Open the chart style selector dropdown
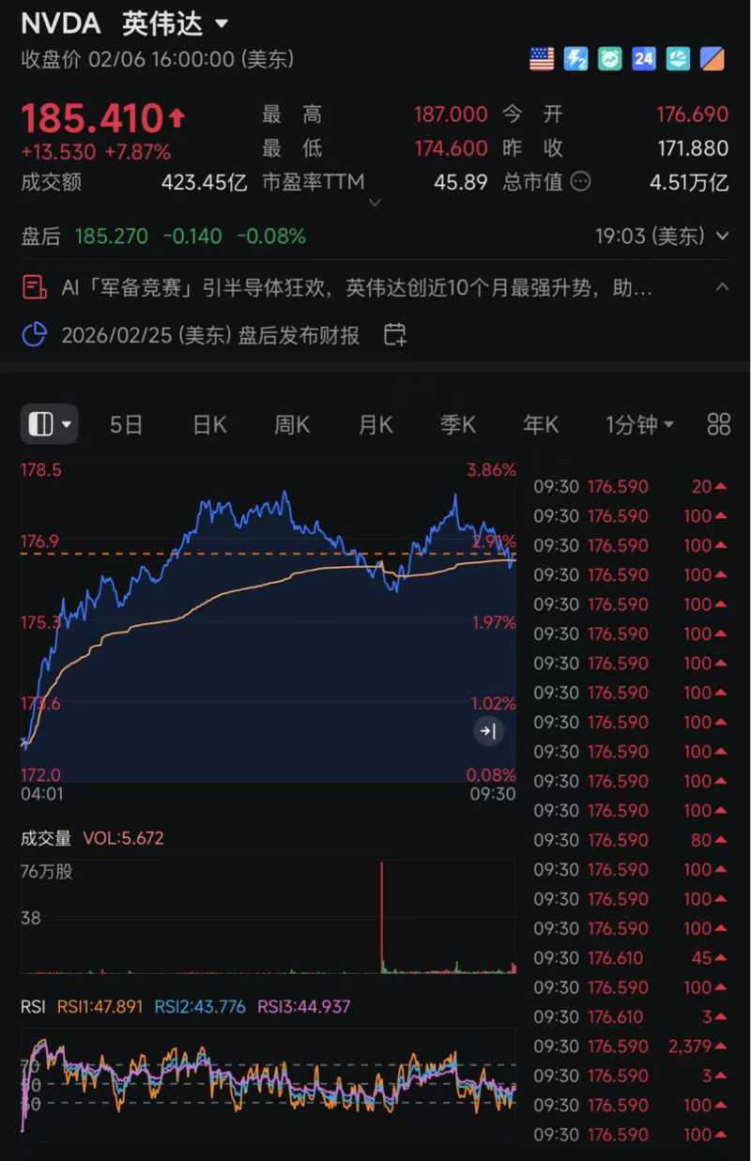 (49, 424)
